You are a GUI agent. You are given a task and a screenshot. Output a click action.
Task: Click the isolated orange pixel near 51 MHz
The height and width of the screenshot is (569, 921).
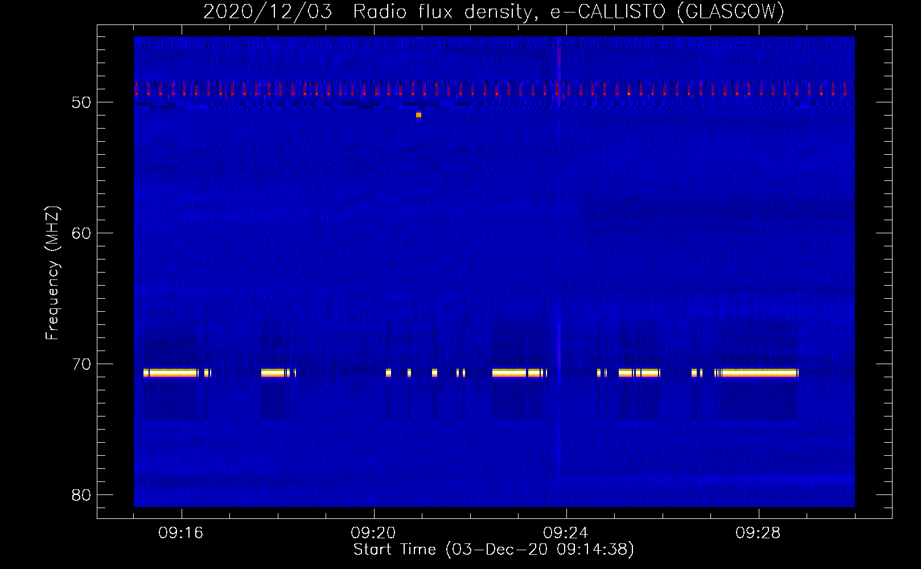point(418,115)
